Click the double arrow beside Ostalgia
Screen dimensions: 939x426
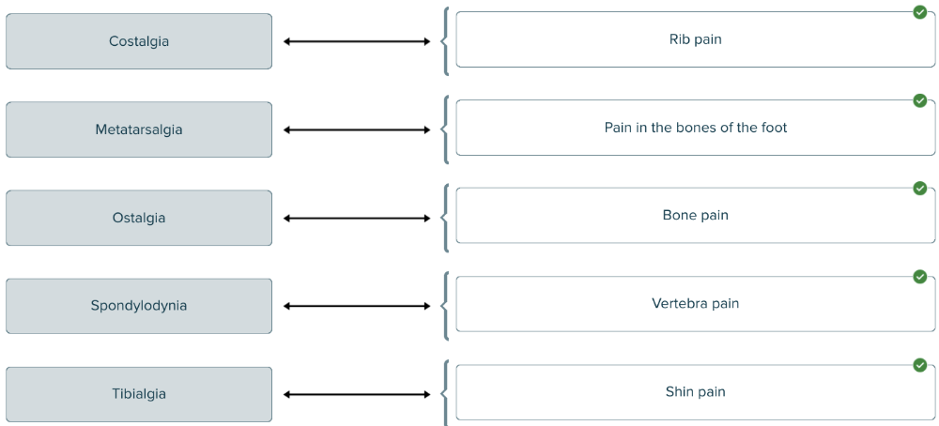[x=357, y=218]
